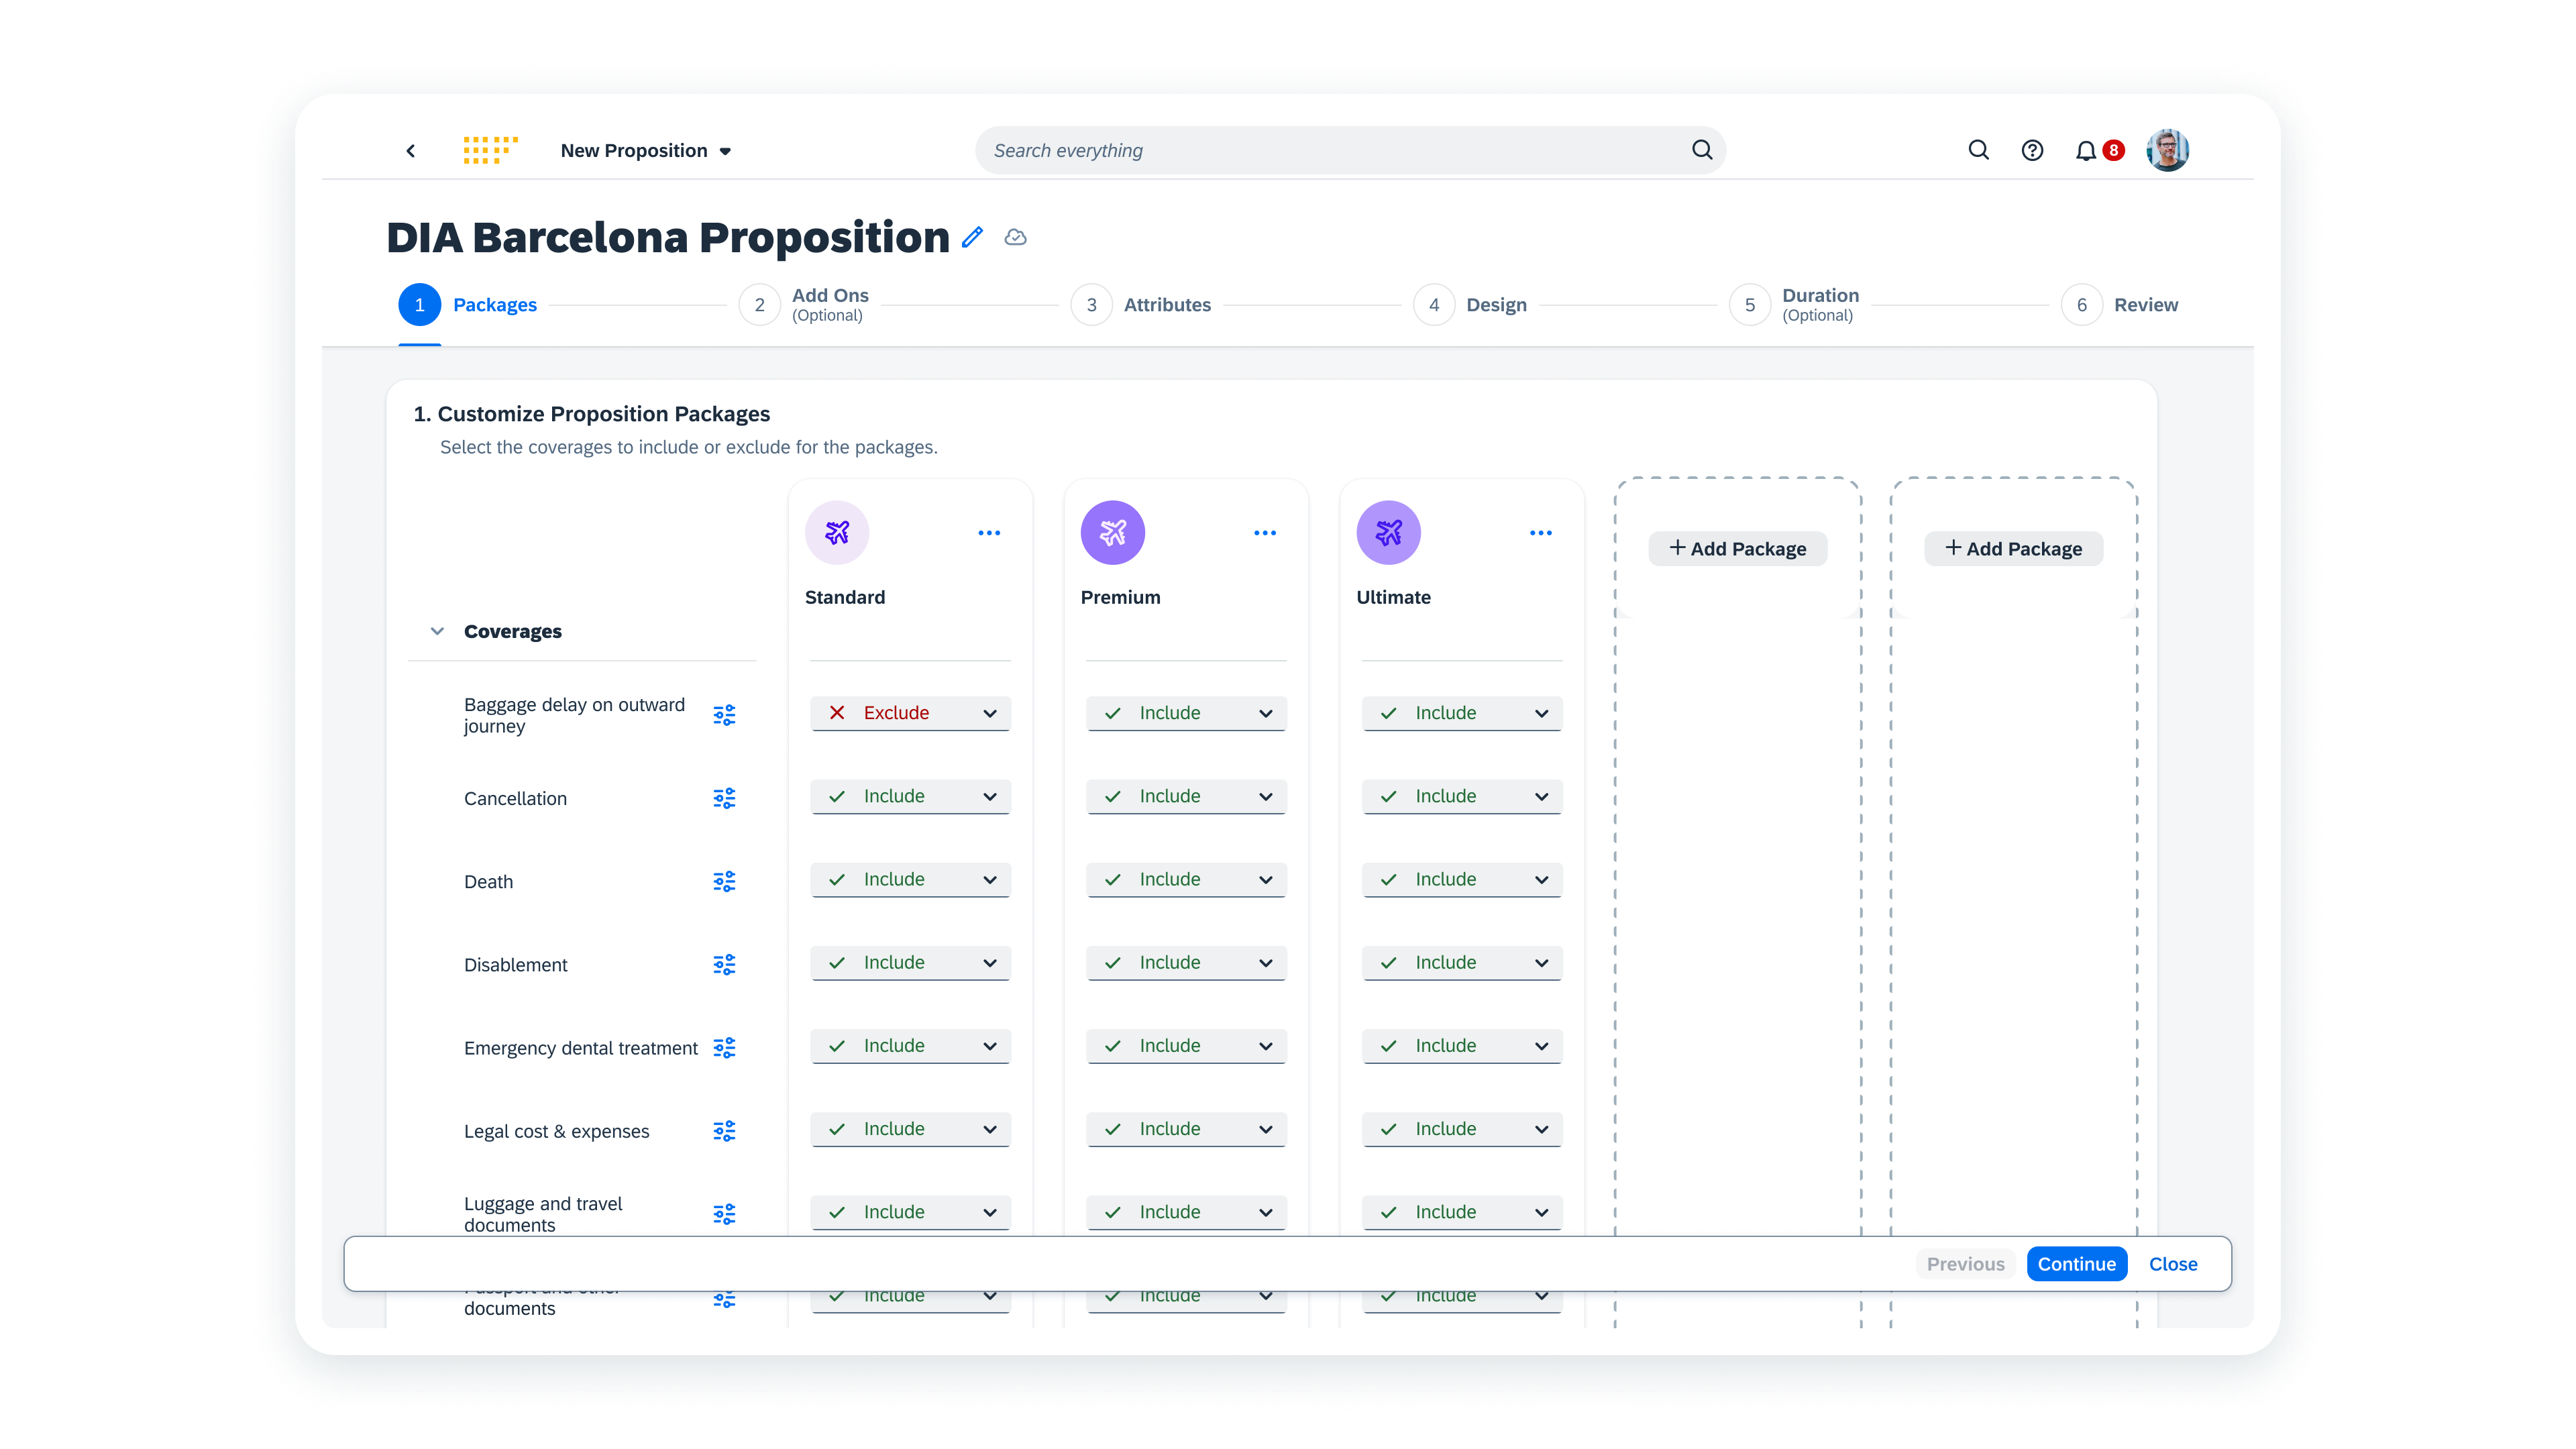Open the help question mark icon
2576x1449 pixels.
[x=2032, y=150]
